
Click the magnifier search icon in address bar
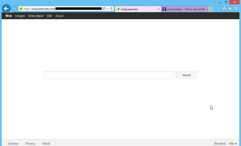pos(104,9)
